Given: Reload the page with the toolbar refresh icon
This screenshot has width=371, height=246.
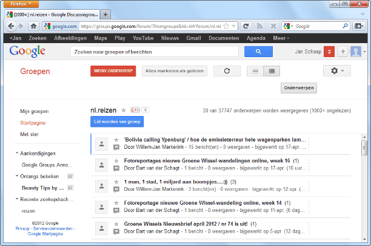Looking at the screenshot, I should [246, 26].
